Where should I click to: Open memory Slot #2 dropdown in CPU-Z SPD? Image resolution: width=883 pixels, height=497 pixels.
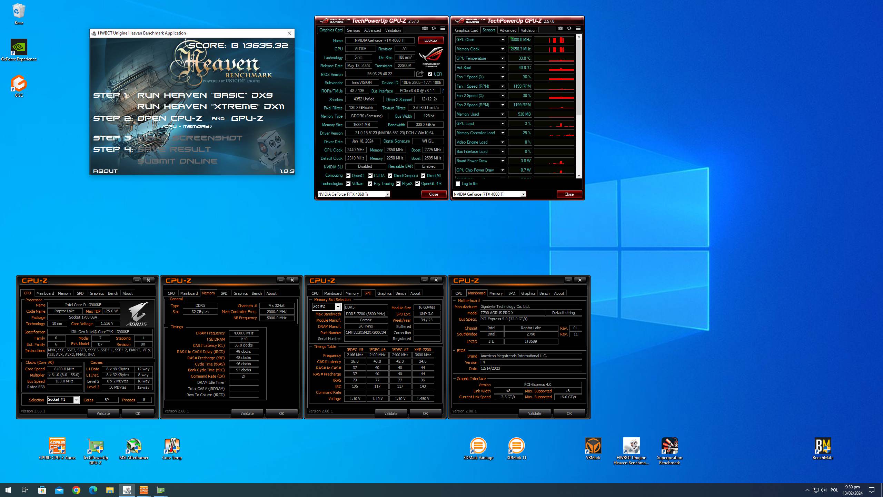(338, 306)
